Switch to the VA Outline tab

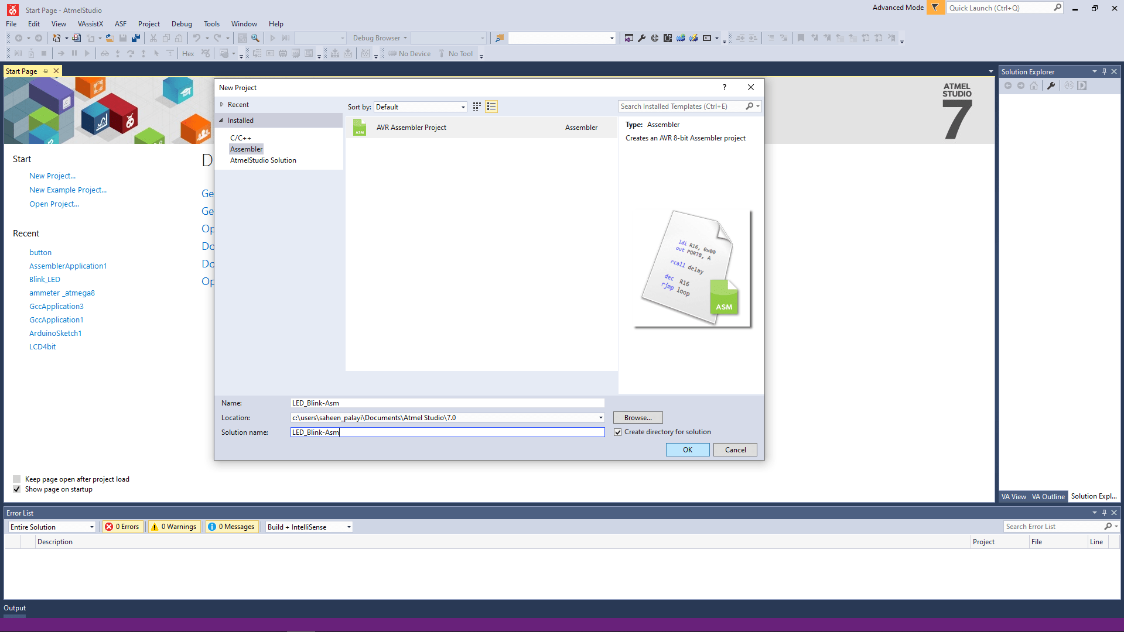[x=1048, y=496]
